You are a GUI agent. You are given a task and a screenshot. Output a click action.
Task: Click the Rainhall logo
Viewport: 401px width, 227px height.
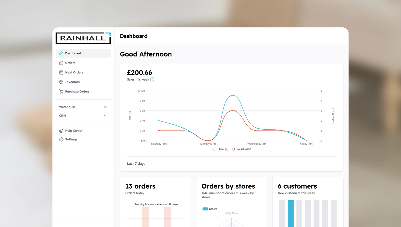[83, 38]
